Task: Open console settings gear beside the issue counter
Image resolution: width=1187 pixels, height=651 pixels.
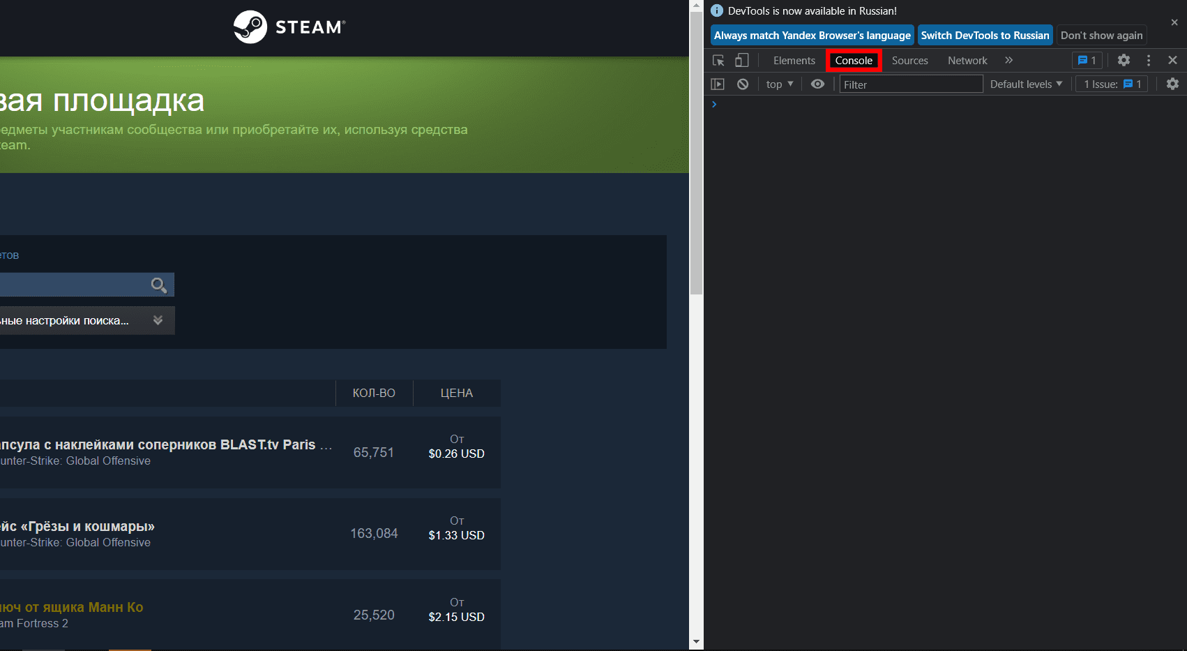Action: pos(1172,84)
